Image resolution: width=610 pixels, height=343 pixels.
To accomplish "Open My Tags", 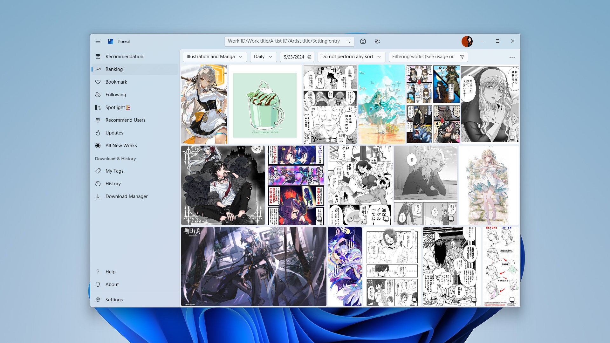I will [x=114, y=171].
